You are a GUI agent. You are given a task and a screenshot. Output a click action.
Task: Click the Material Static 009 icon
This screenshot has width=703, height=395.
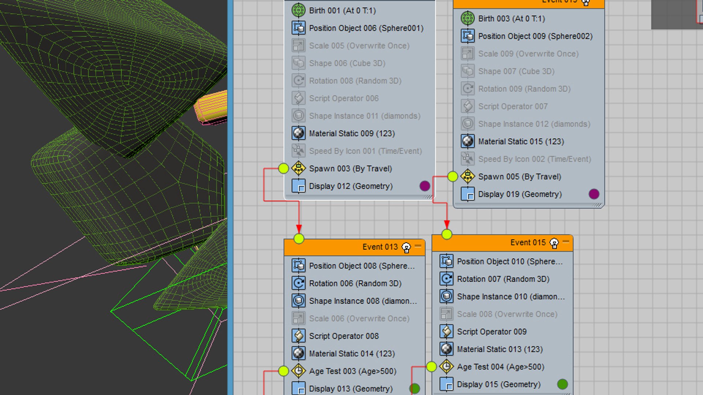tap(298, 133)
